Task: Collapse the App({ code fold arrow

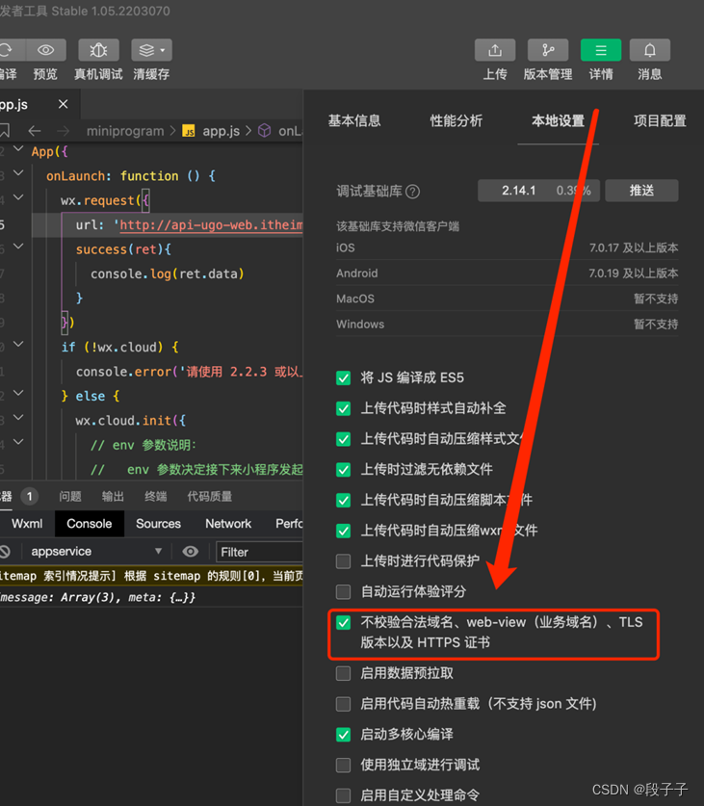Action: (x=18, y=148)
